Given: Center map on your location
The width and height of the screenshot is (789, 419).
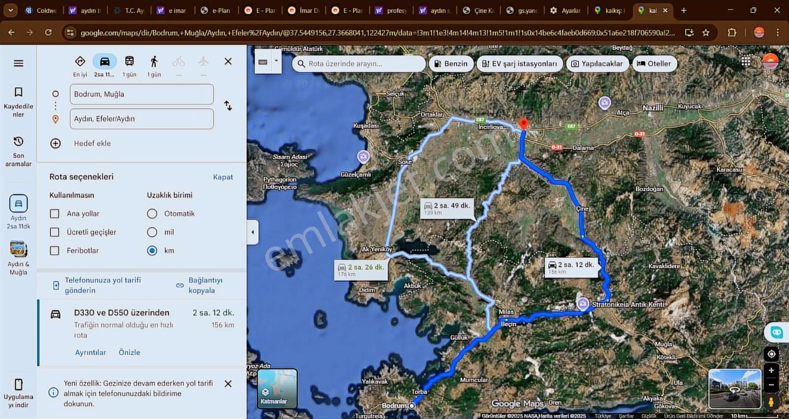Looking at the screenshot, I should [x=771, y=354].
